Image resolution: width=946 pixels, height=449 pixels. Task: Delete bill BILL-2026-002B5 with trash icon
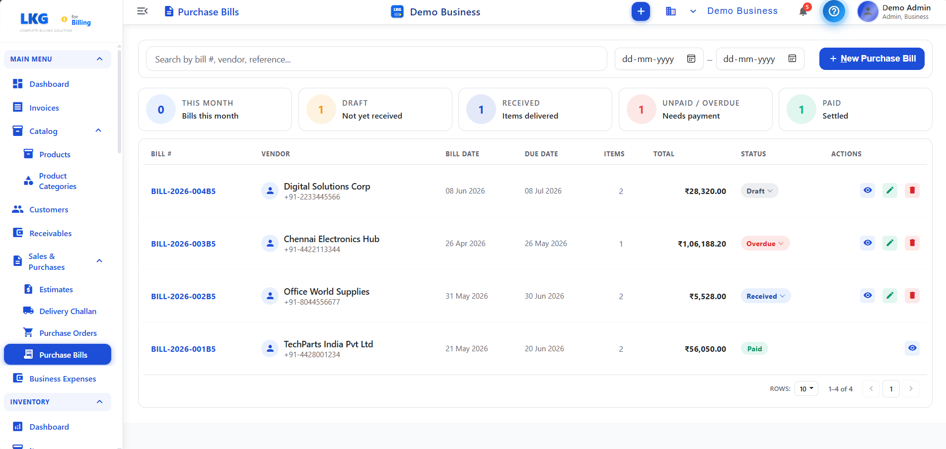(x=912, y=296)
